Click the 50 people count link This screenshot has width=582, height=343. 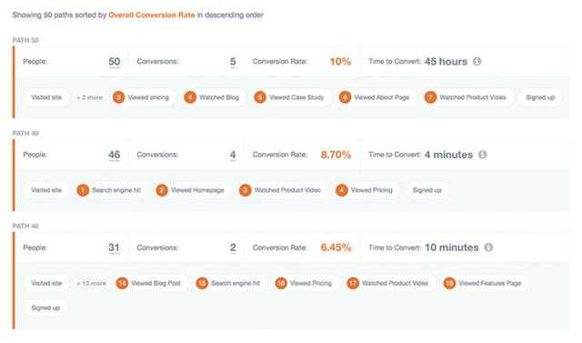pyautogui.click(x=115, y=62)
